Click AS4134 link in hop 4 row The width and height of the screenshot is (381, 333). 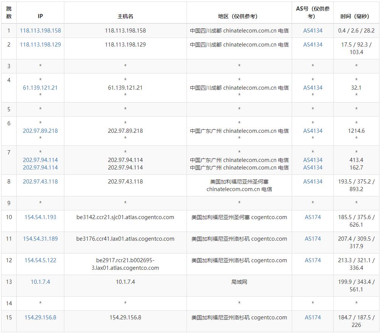[313, 88]
